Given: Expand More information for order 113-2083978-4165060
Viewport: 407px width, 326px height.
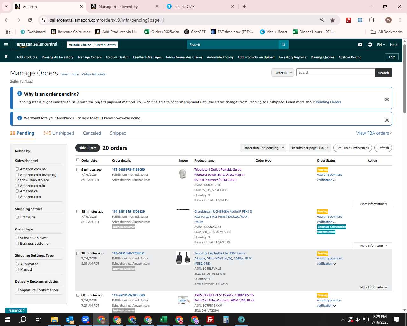Looking at the screenshot, I should [x=374, y=204].
